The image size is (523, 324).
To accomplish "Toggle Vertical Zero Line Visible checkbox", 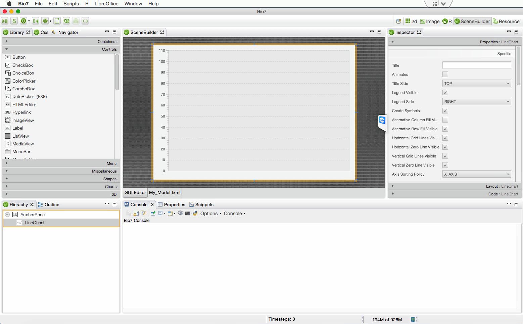I will click(x=445, y=165).
